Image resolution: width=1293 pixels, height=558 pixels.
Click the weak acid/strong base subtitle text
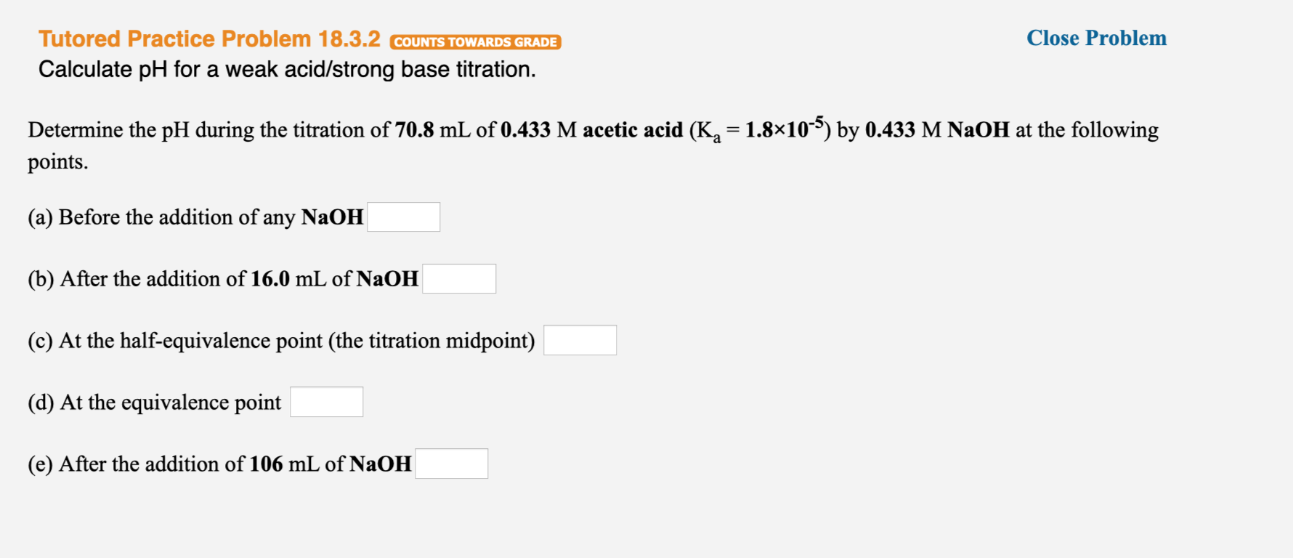click(287, 69)
